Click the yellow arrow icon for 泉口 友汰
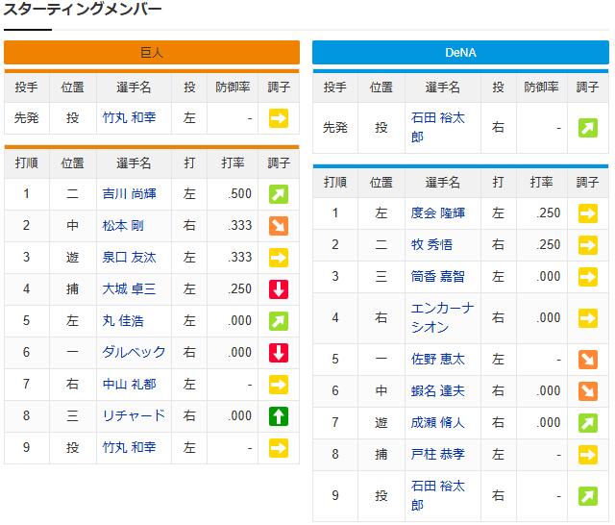This screenshot has height=525, width=615. [279, 258]
